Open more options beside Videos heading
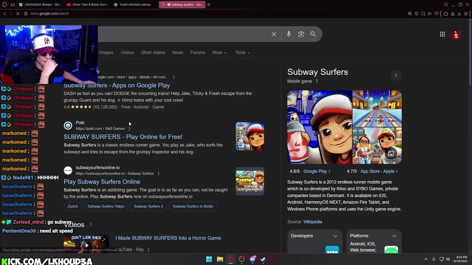Viewport: 472px width, 265px height. (90, 225)
